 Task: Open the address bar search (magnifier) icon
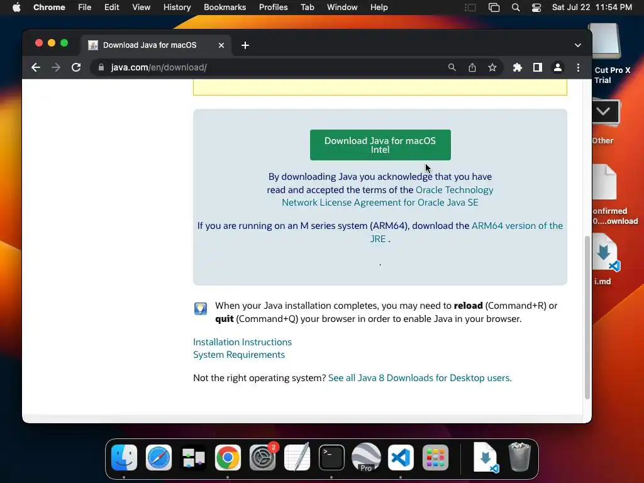tap(452, 67)
